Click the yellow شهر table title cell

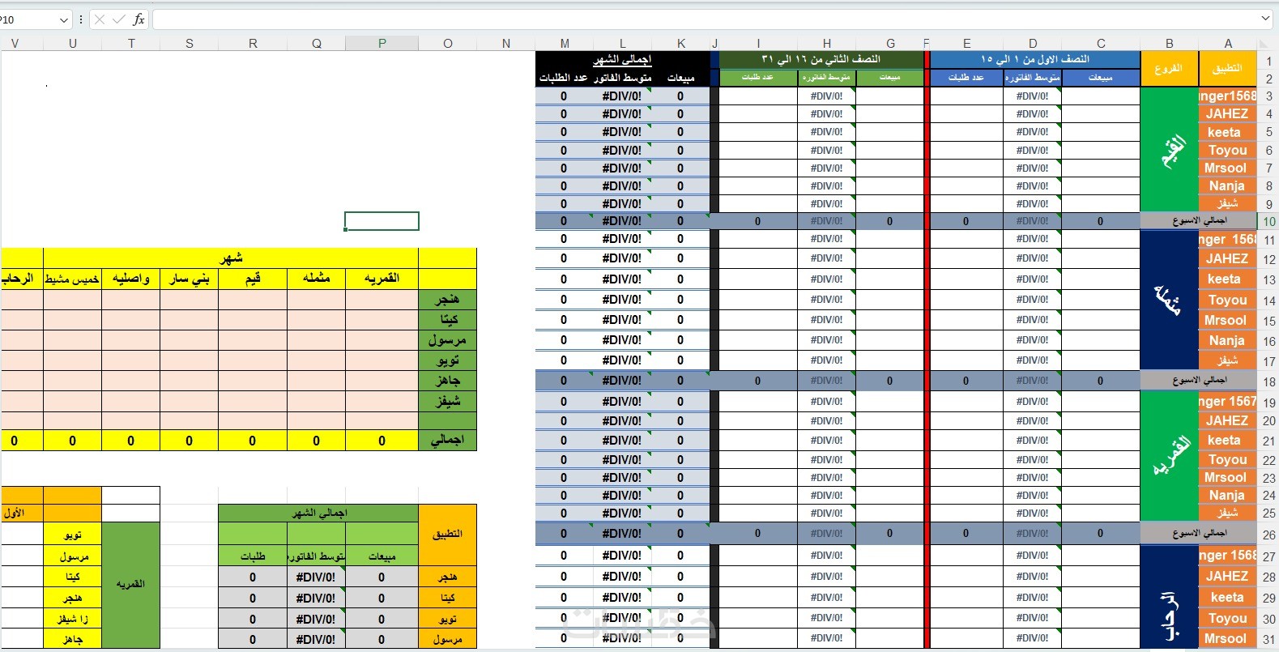click(231, 258)
